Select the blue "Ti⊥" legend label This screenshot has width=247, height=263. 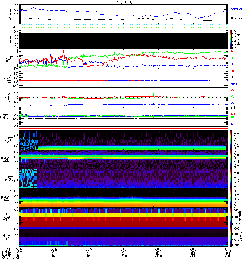coord(233,124)
